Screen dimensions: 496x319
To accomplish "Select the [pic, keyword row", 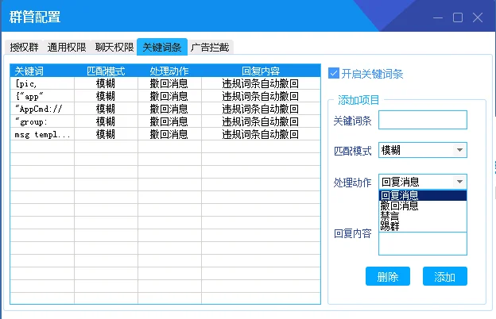I will pos(165,83).
